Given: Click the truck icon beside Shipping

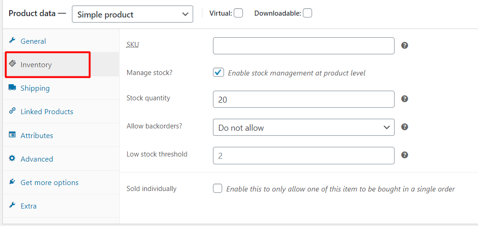Looking at the screenshot, I should (12, 88).
